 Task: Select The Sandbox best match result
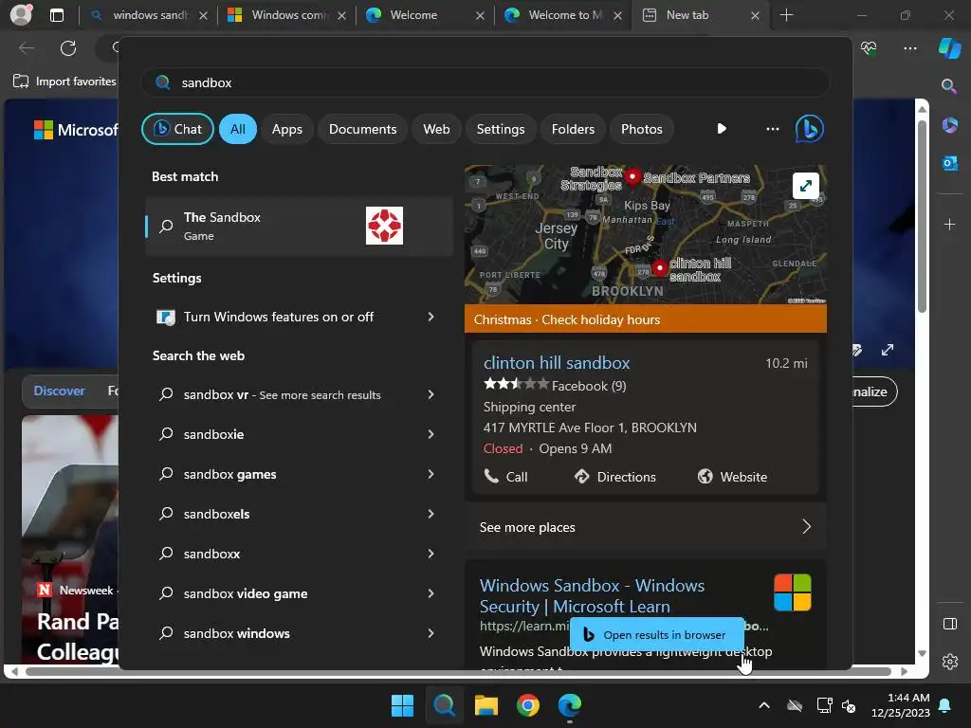tap(299, 226)
